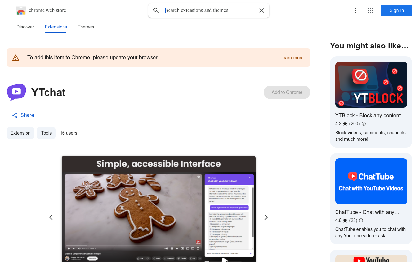Focus the Search extensions and themes field
Image resolution: width=419 pixels, height=262 pixels.
click(x=209, y=10)
